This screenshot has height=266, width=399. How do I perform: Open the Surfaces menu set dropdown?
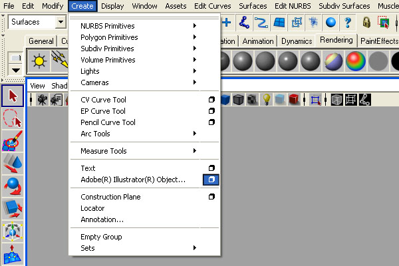click(x=38, y=22)
